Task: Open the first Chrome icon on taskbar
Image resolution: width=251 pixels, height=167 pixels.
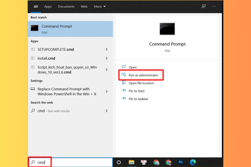Action: (156, 162)
